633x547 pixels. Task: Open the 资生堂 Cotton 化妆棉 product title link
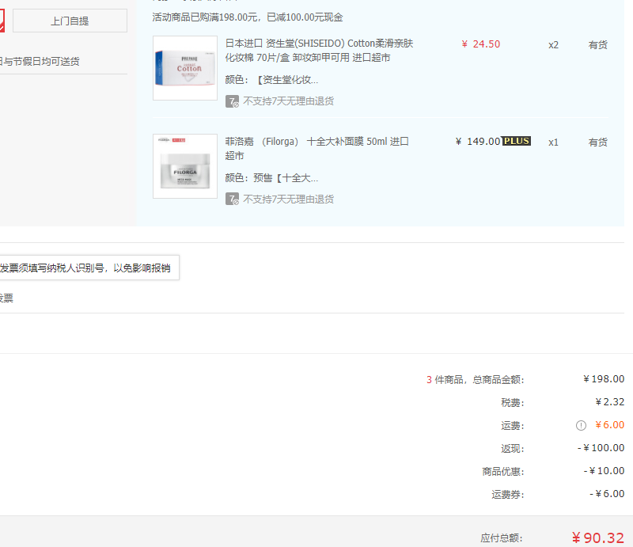[x=319, y=51]
